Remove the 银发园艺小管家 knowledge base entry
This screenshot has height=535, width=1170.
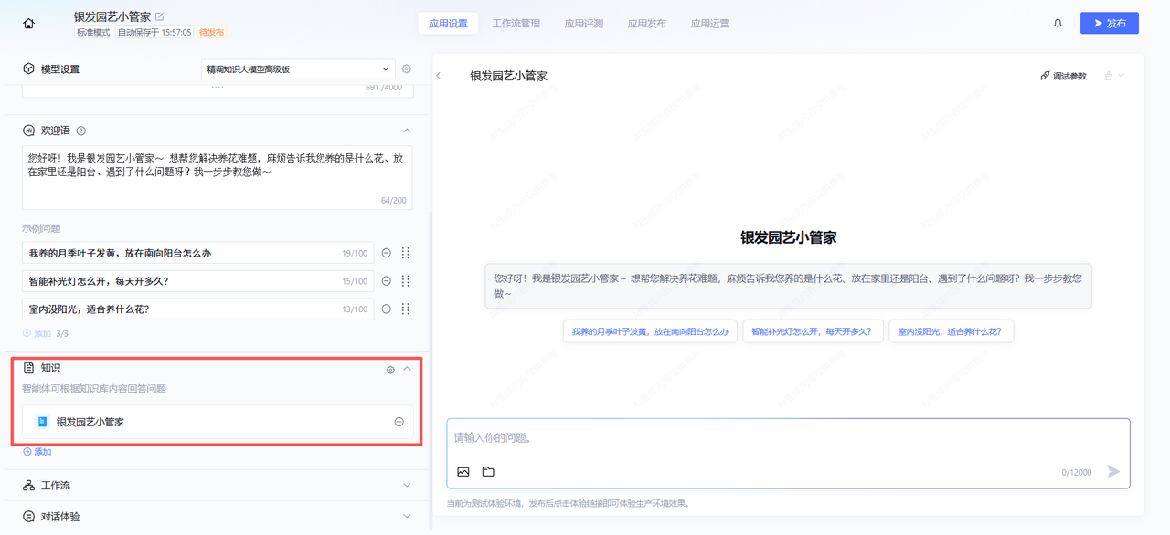(399, 422)
